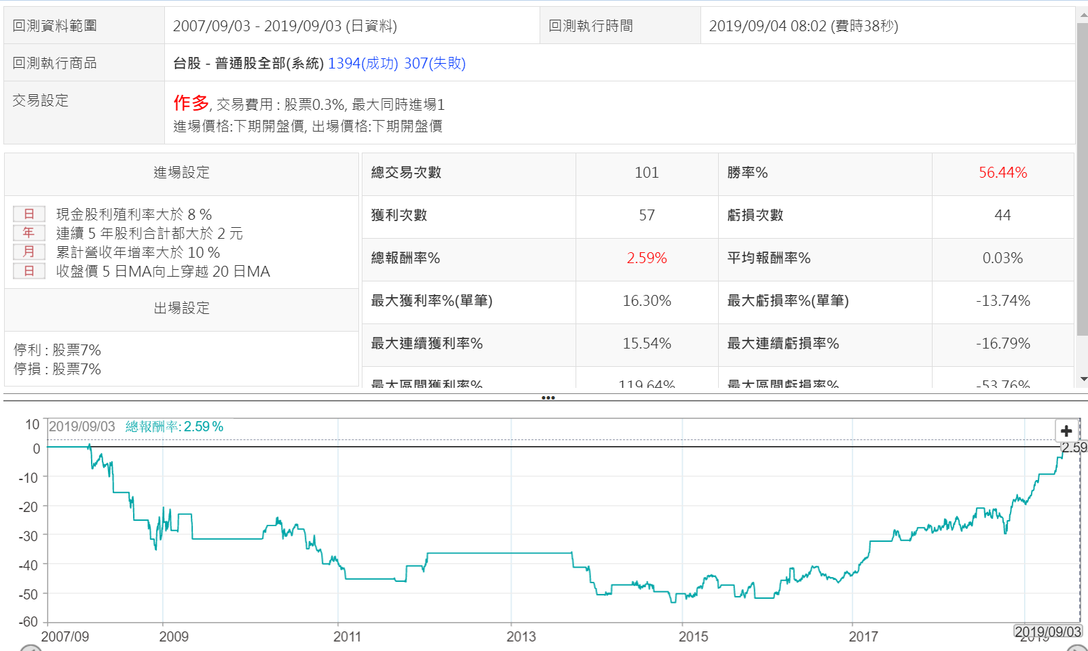Image resolution: width=1088 pixels, height=651 pixels.
Task: Click the plus button on the chart
Action: [1066, 431]
